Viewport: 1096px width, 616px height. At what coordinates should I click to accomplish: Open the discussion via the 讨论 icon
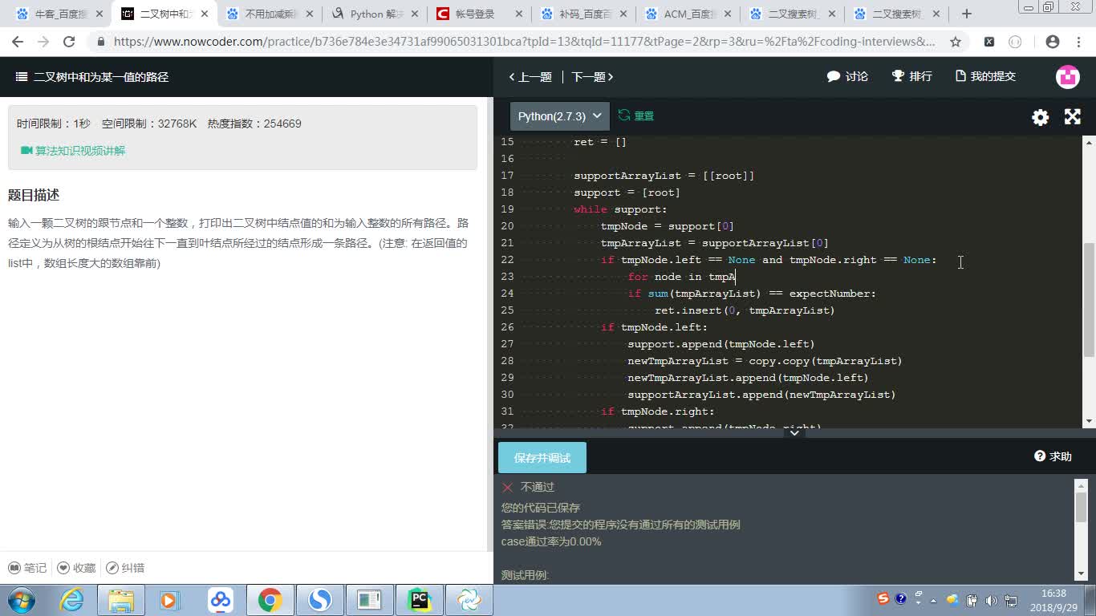(x=846, y=75)
